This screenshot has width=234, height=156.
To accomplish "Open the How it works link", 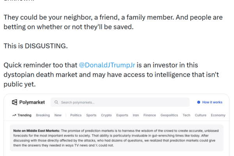I will point(212,102).
